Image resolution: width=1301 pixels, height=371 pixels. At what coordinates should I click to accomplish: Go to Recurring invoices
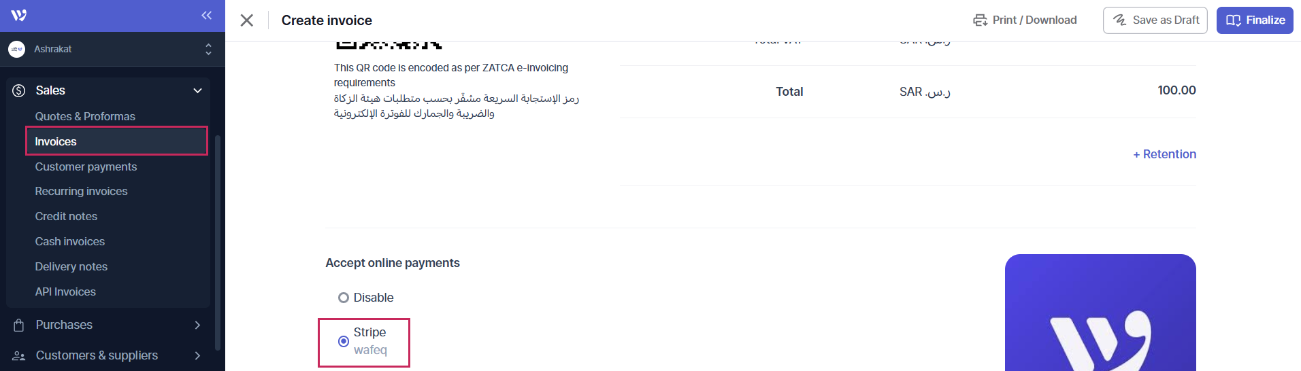tap(81, 191)
